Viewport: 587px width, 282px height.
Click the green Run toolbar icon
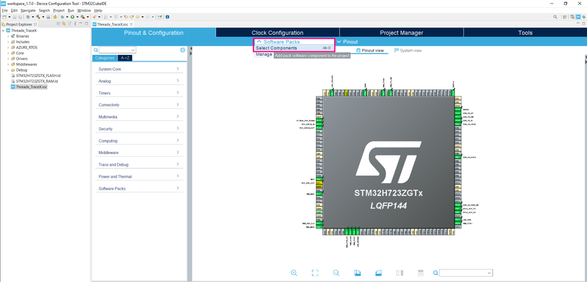72,17
